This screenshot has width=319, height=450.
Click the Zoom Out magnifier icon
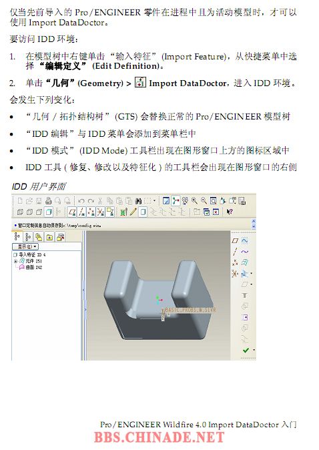coord(204,200)
